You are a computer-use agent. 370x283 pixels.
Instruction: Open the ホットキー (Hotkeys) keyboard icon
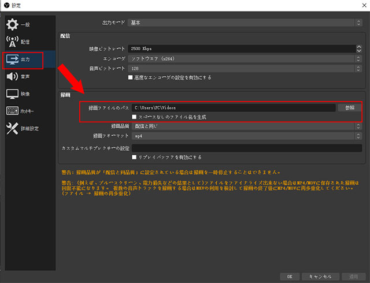12,111
